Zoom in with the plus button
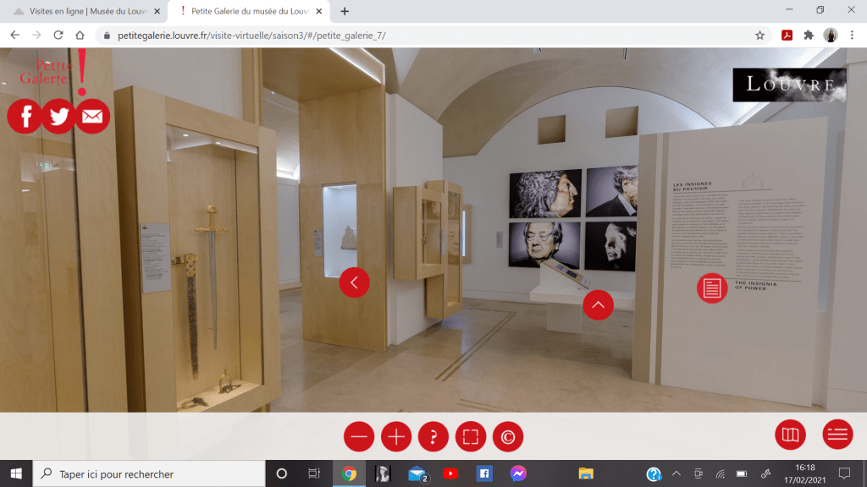Screen dimensions: 867x487 click(396, 437)
